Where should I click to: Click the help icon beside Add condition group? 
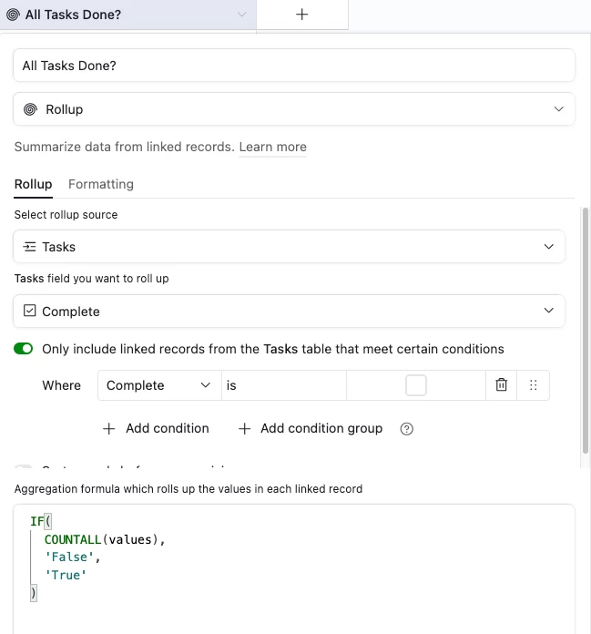coord(407,429)
